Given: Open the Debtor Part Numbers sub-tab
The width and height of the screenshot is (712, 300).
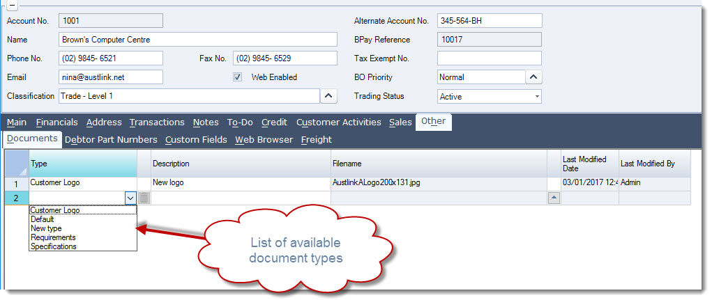Looking at the screenshot, I should pos(112,140).
